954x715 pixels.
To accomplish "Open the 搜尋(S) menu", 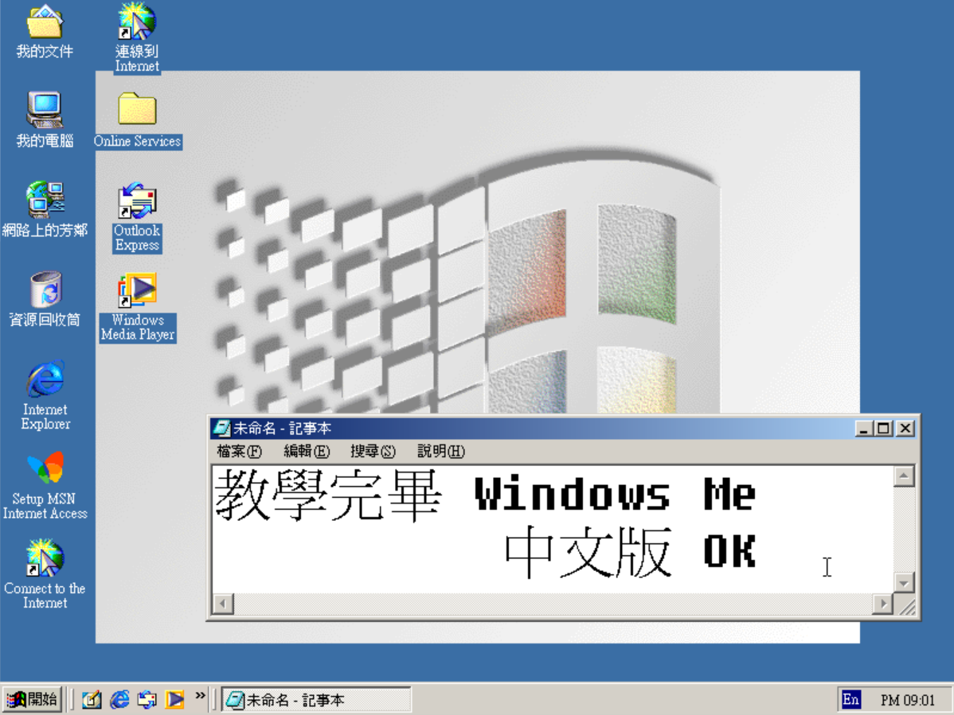I will (373, 451).
